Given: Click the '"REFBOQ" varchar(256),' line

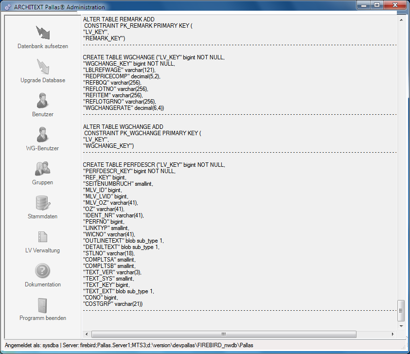Looking at the screenshot, I should point(112,83).
